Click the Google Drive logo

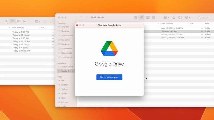point(109,48)
